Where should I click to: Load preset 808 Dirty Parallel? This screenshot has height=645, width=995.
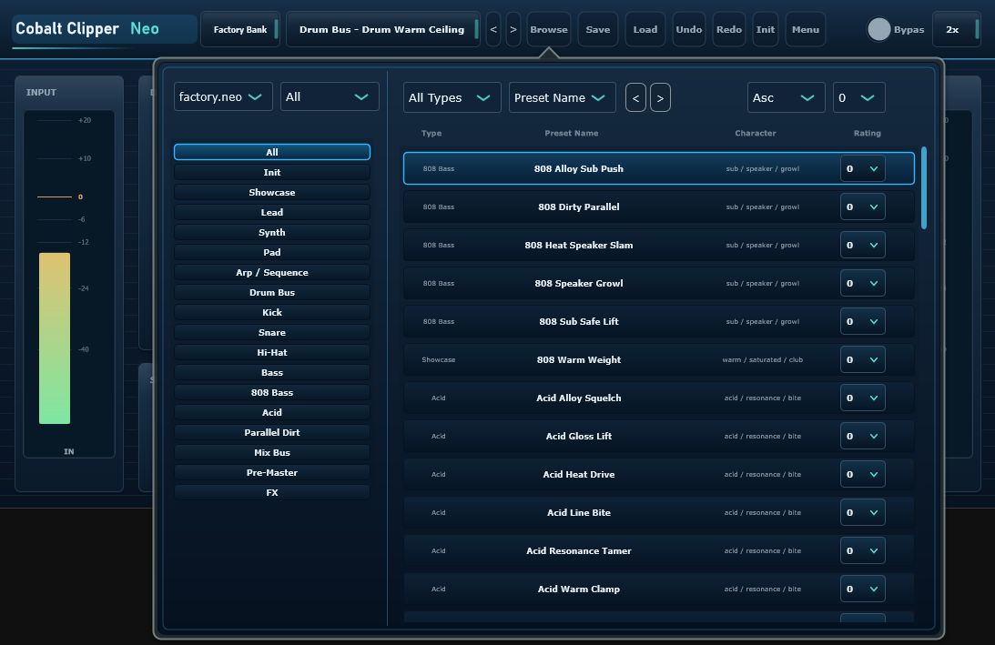coord(659,207)
